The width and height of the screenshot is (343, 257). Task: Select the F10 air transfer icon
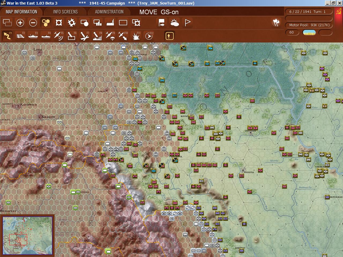click(123, 36)
